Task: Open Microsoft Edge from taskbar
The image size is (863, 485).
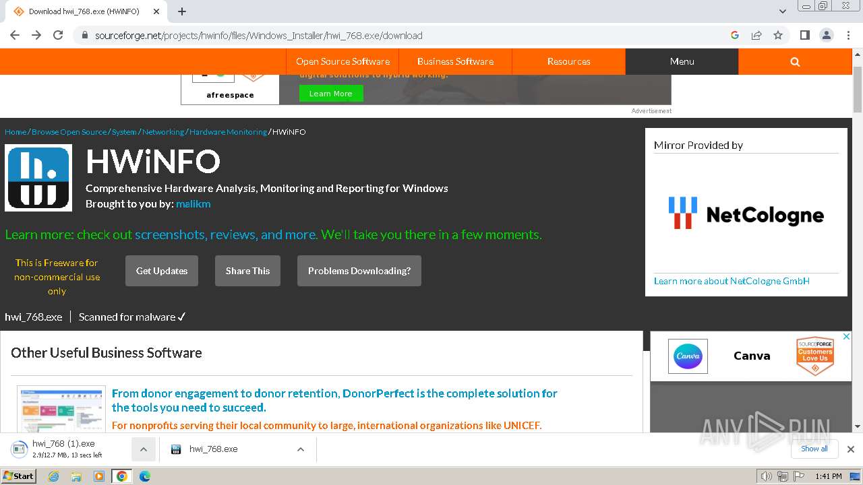Action: (x=145, y=476)
